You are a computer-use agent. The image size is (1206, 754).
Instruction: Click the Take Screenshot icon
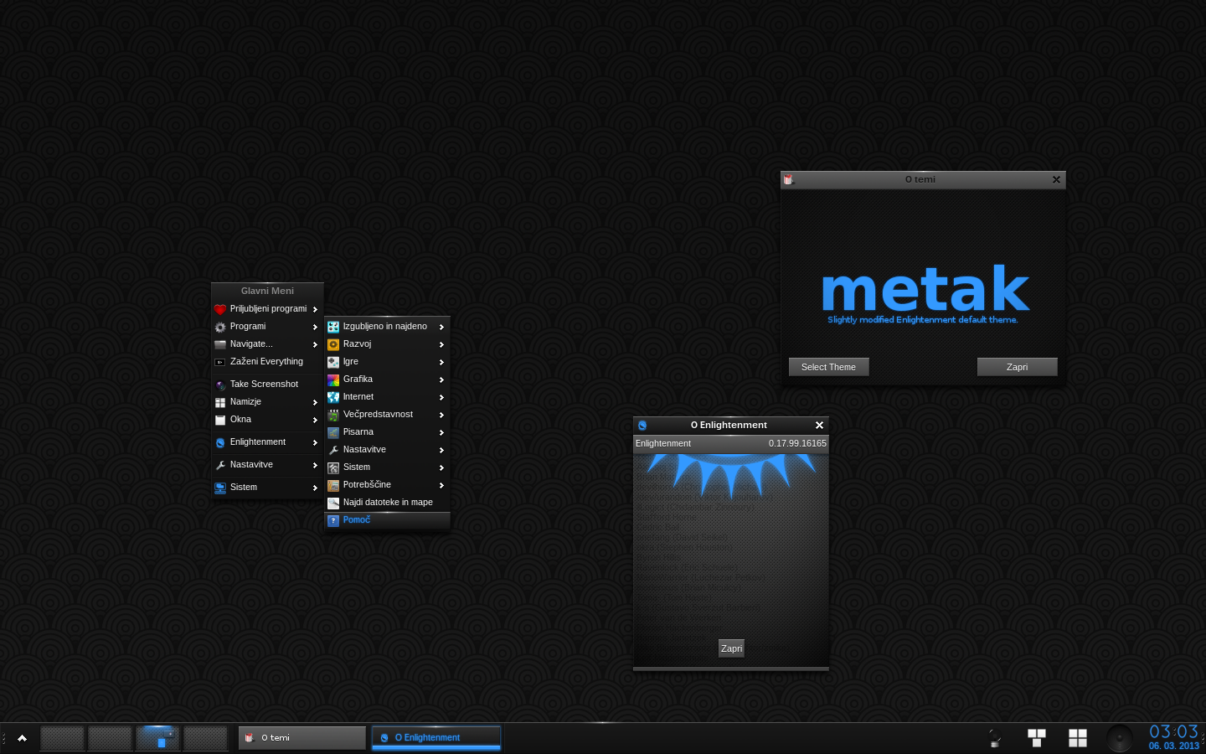(x=220, y=385)
